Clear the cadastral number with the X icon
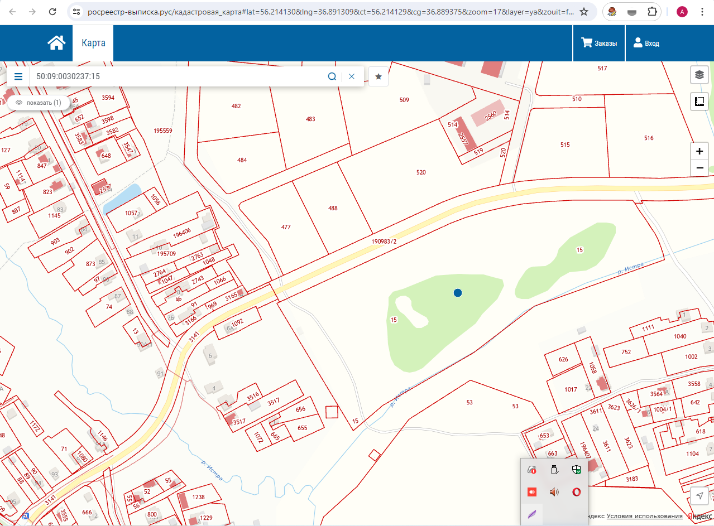714x526 pixels. (352, 76)
